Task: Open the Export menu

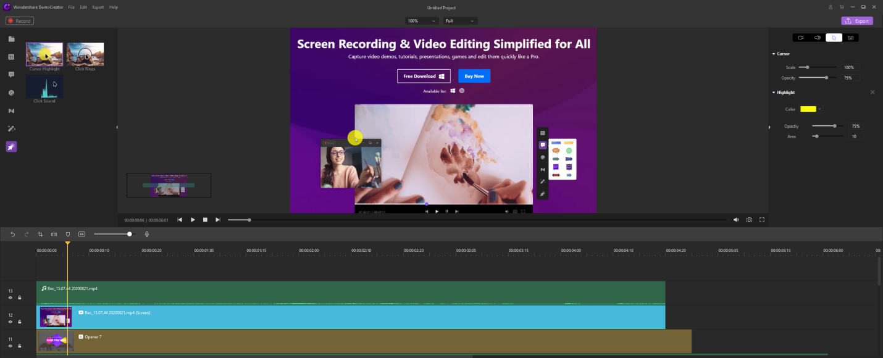Action: pos(98,7)
